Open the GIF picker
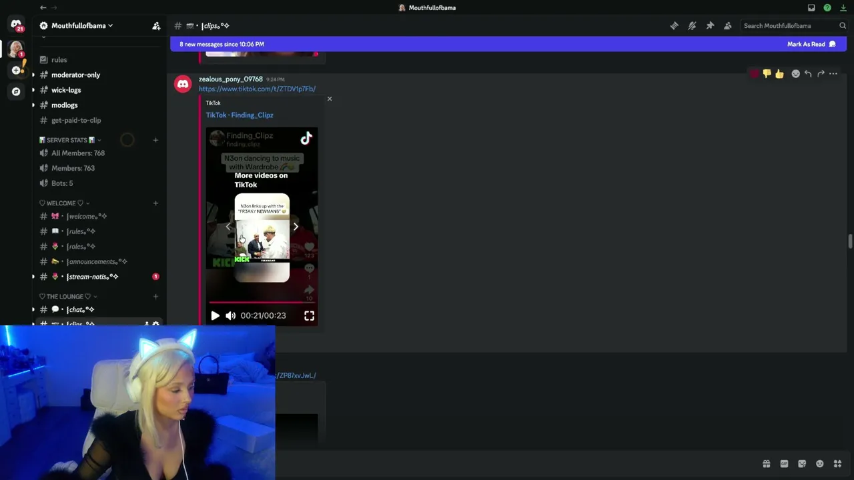Screen dimensions: 854x480 [784, 464]
